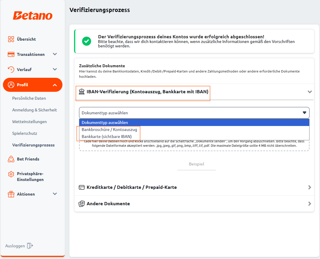
Task: Open the Andere Dokumente section arrow
Action: click(309, 204)
